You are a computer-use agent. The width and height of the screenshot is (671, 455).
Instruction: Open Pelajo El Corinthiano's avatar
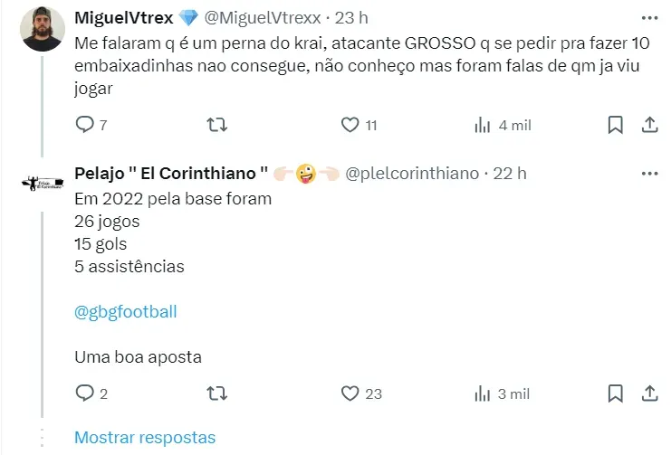click(x=42, y=184)
